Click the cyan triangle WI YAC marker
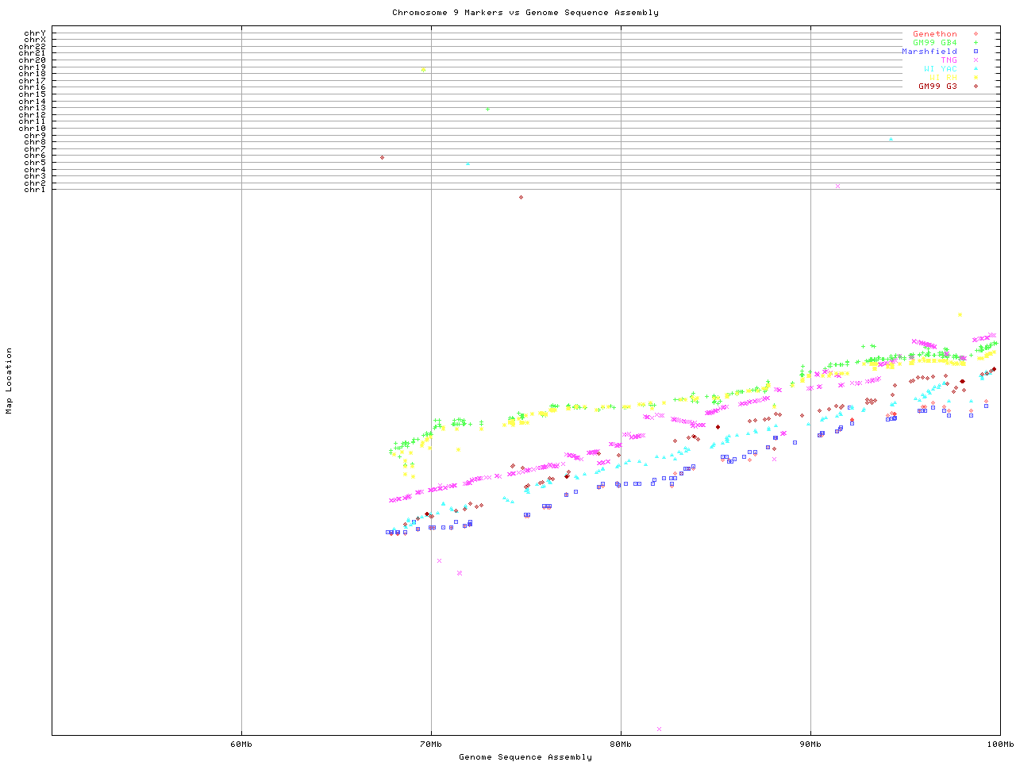 tap(976, 69)
